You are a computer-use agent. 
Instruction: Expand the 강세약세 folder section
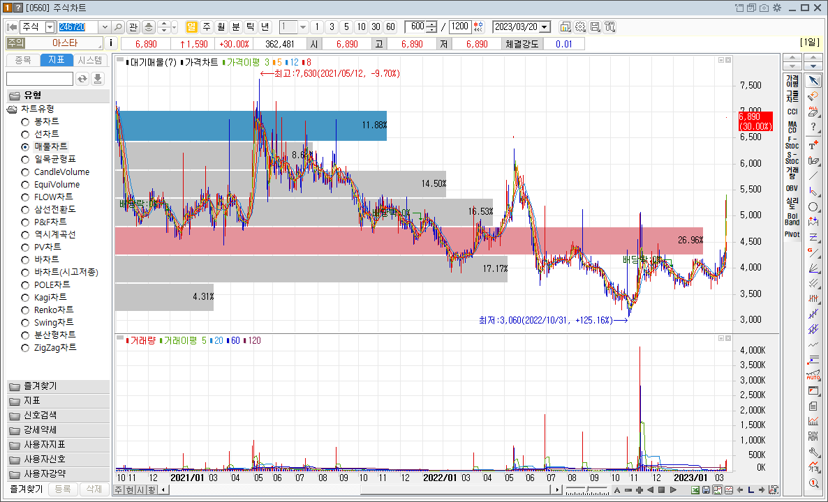tap(58, 430)
